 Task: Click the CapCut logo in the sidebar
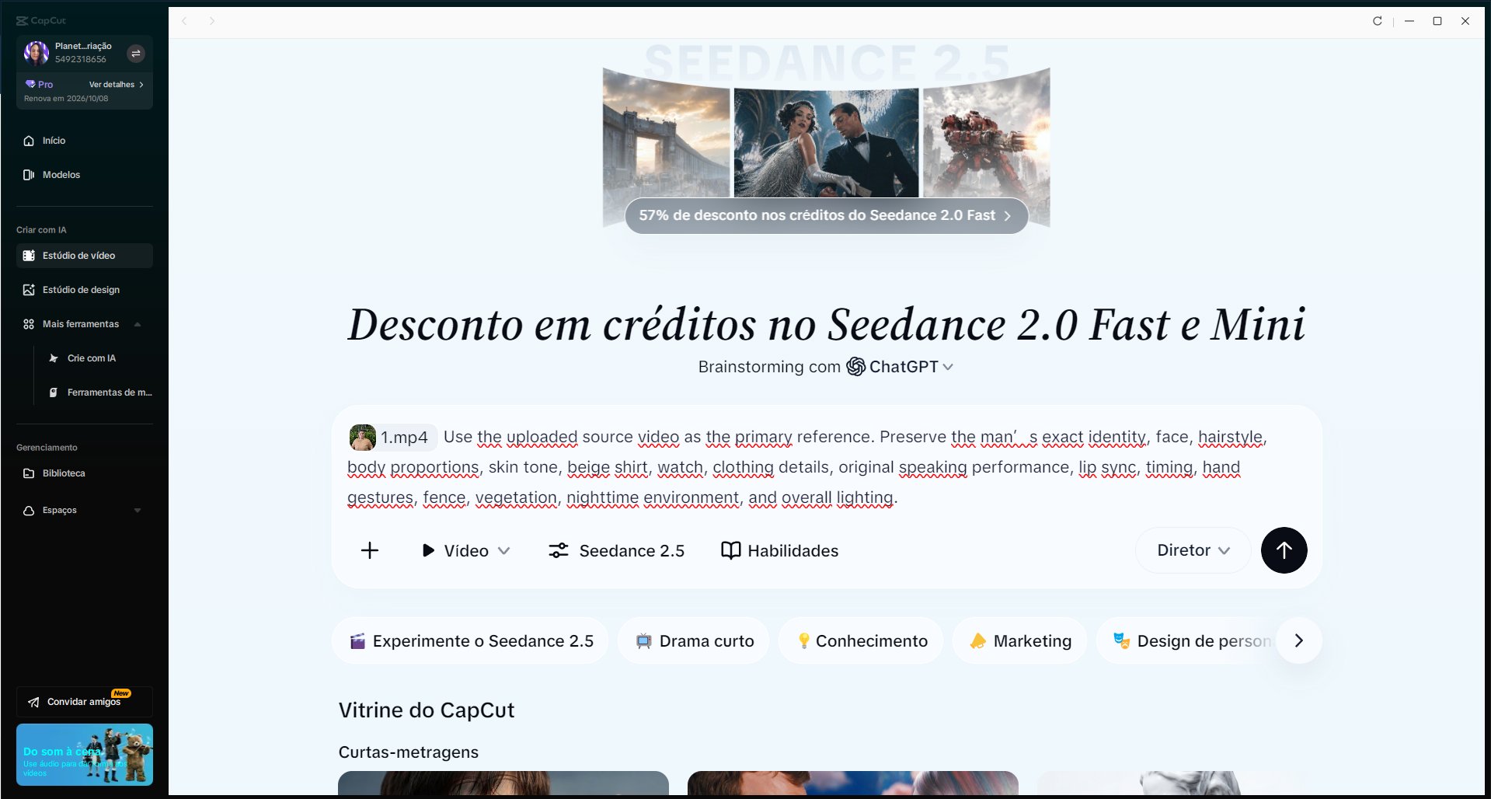(x=41, y=21)
